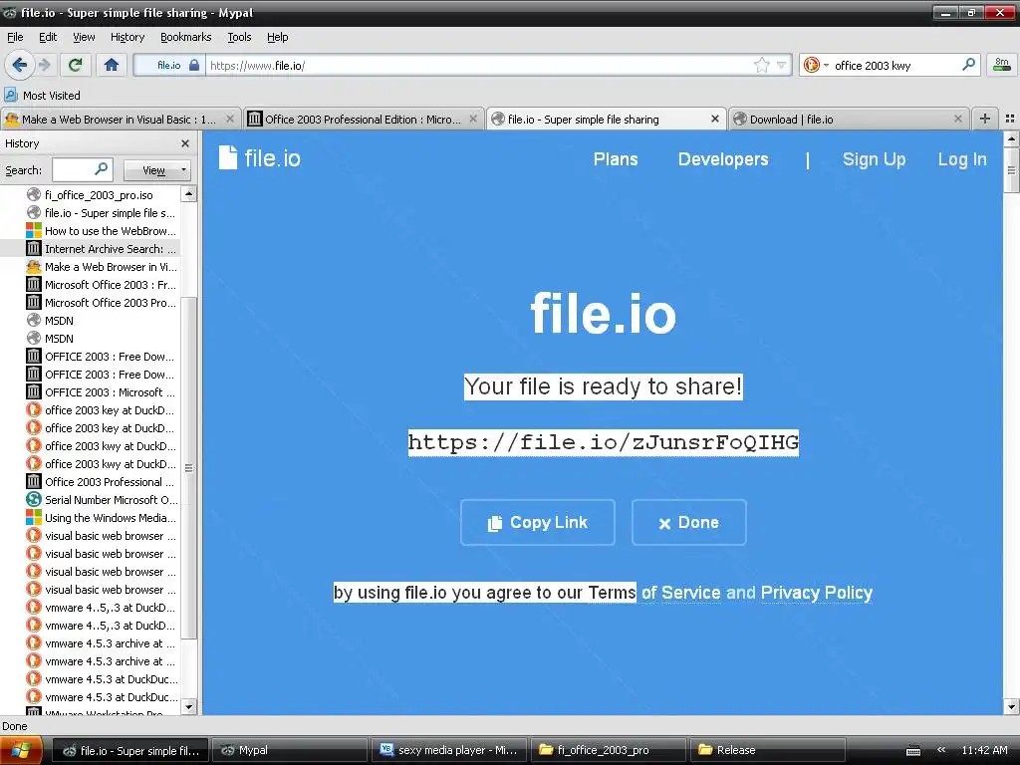1020x765 pixels.
Task: Open the File menu
Action: (15, 37)
